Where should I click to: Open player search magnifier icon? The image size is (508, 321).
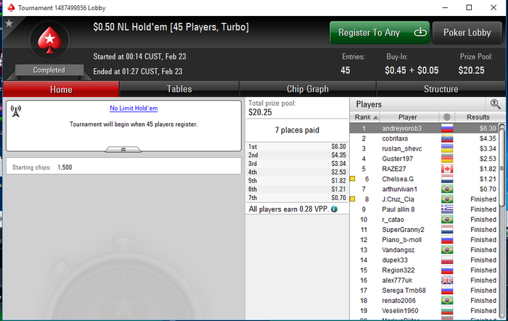click(495, 104)
